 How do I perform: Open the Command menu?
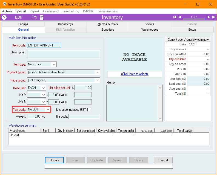(51, 11)
